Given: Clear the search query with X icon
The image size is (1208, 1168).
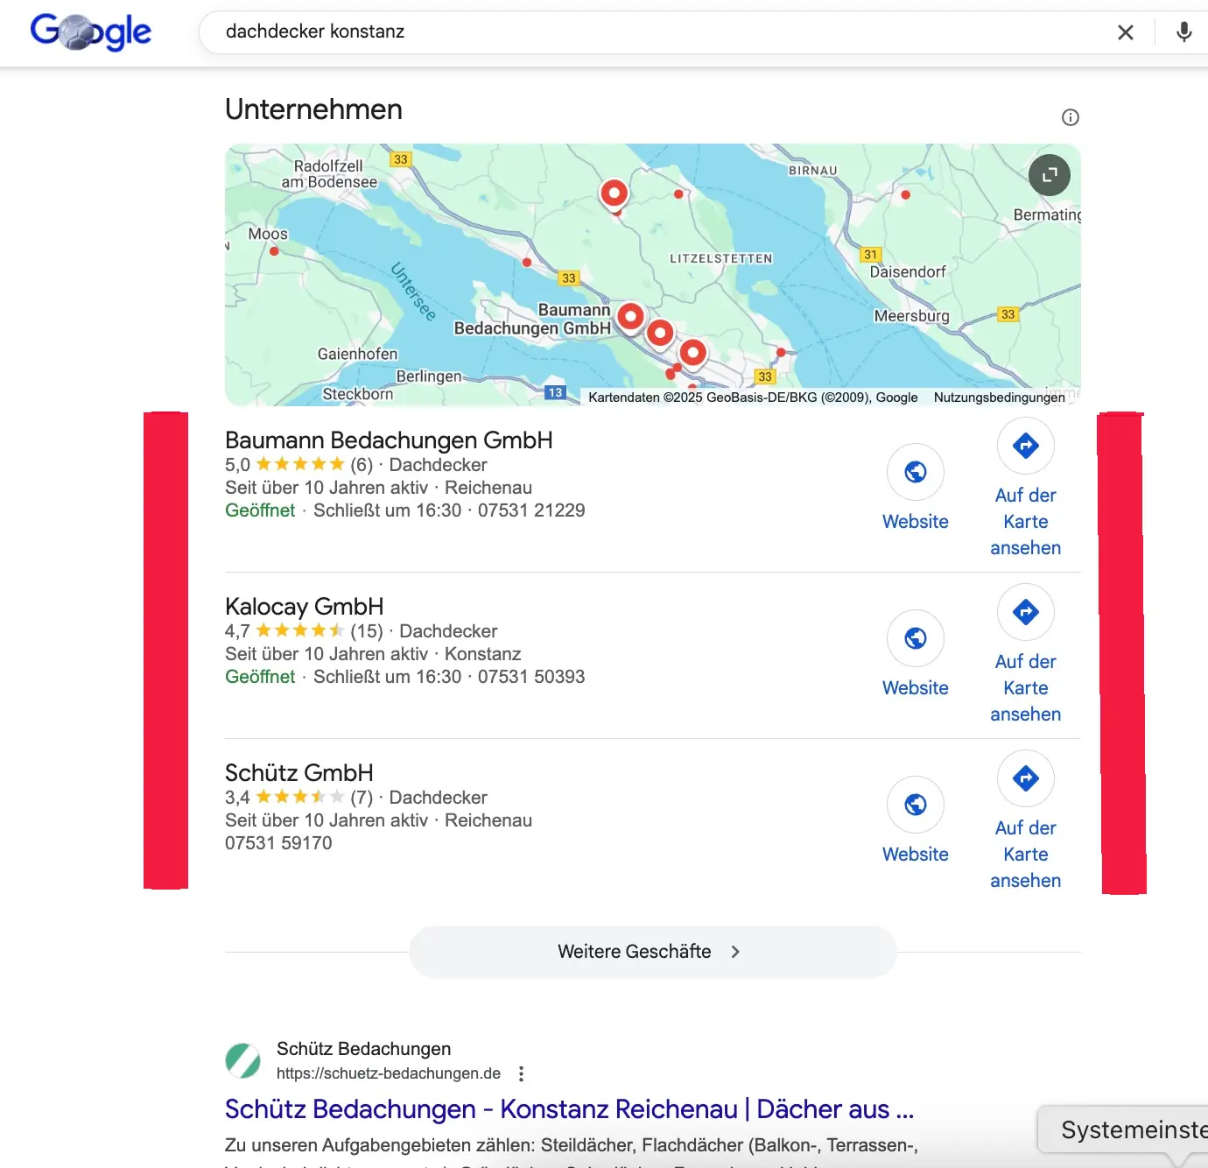Looking at the screenshot, I should pos(1126,32).
